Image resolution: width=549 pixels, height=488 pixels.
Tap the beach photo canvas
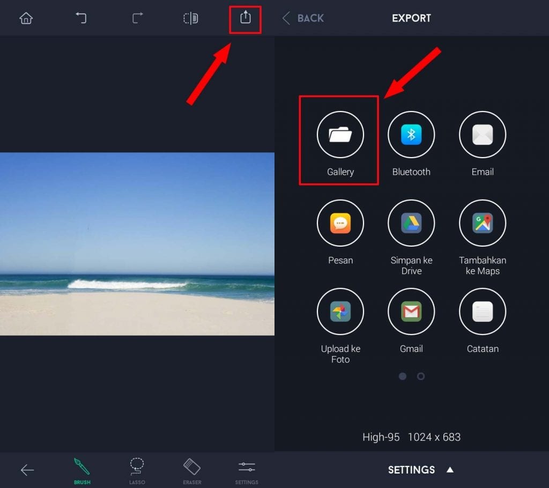tap(137, 244)
